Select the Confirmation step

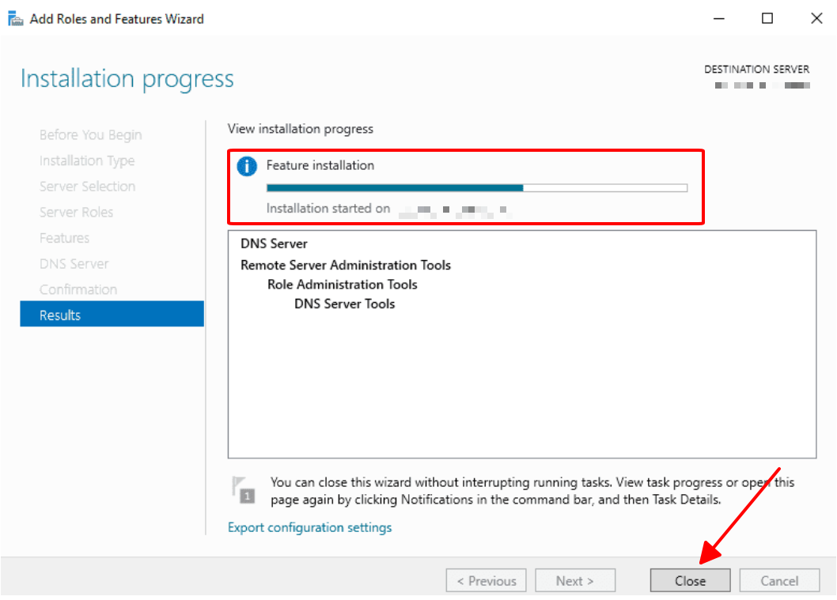[x=78, y=289]
